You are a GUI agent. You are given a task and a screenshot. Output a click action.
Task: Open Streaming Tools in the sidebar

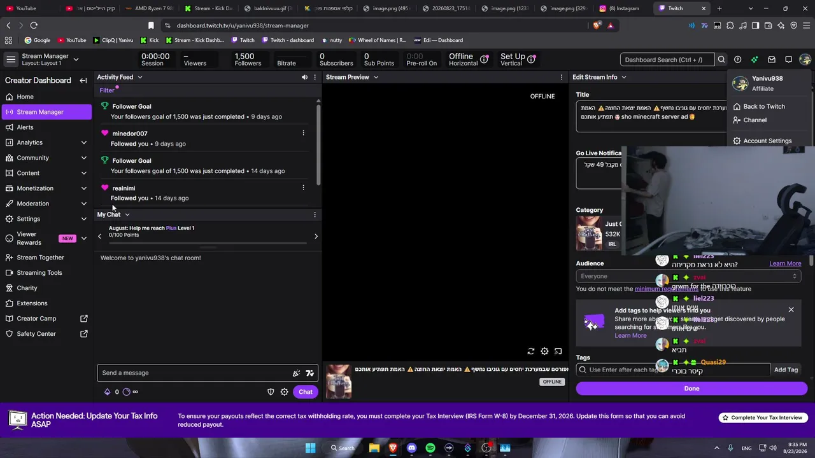46,273
